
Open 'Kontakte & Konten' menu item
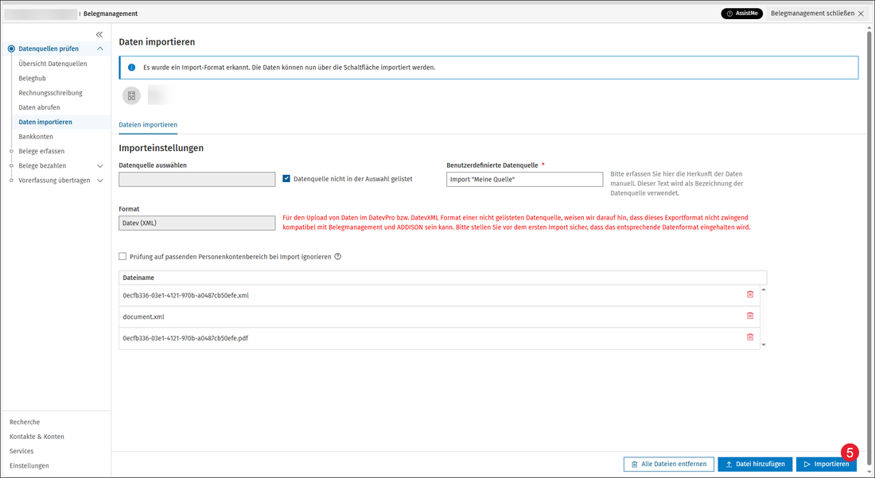click(x=37, y=436)
